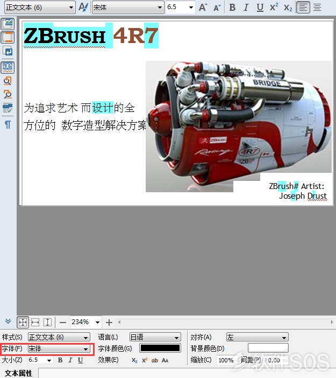This screenshot has width=336, height=378.
Task: Click the 字体颜色 black color swatch
Action: (160, 348)
